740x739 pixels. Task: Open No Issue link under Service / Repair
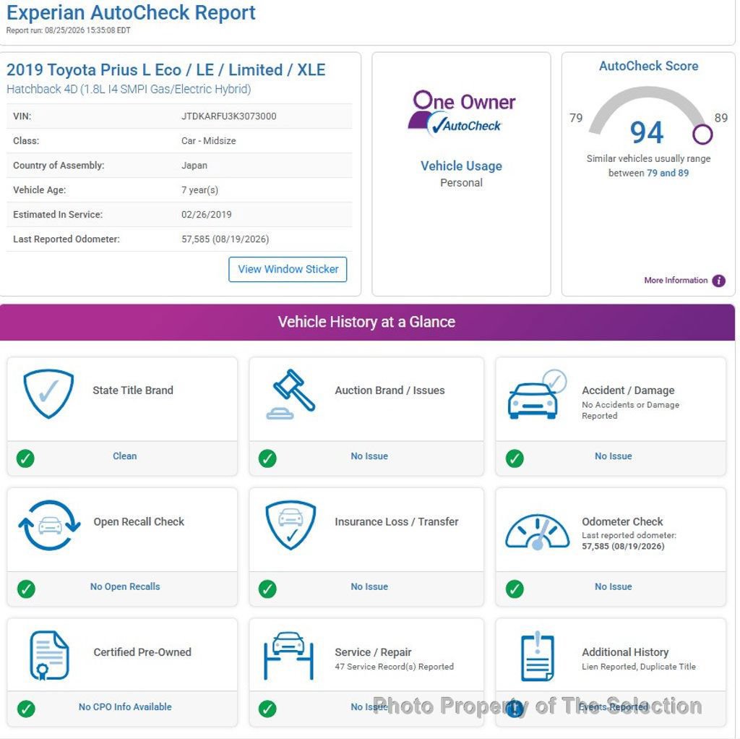click(369, 707)
